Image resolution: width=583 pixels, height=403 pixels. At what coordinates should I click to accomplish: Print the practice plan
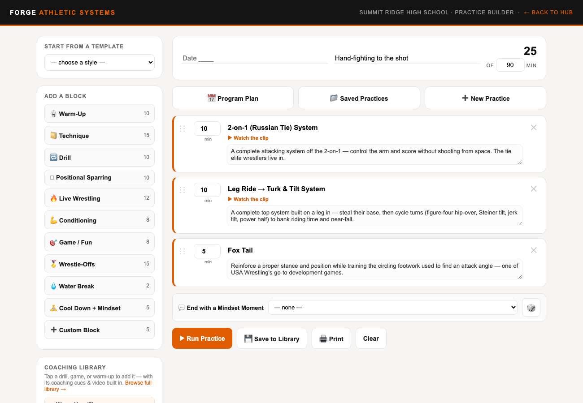(331, 339)
